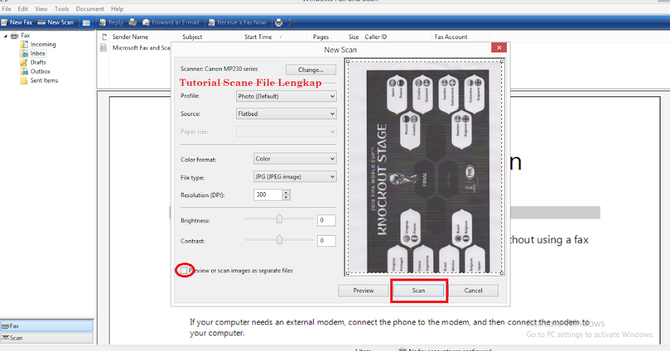Enable scanning images as separate files
This screenshot has height=351, width=670.
pyautogui.click(x=184, y=270)
